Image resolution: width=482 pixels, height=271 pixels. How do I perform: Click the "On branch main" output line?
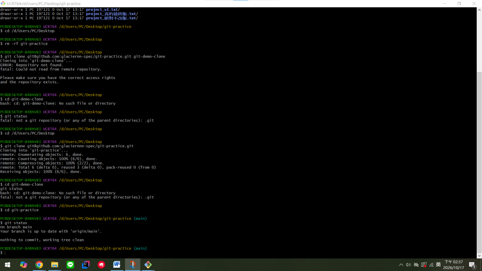[16, 227]
